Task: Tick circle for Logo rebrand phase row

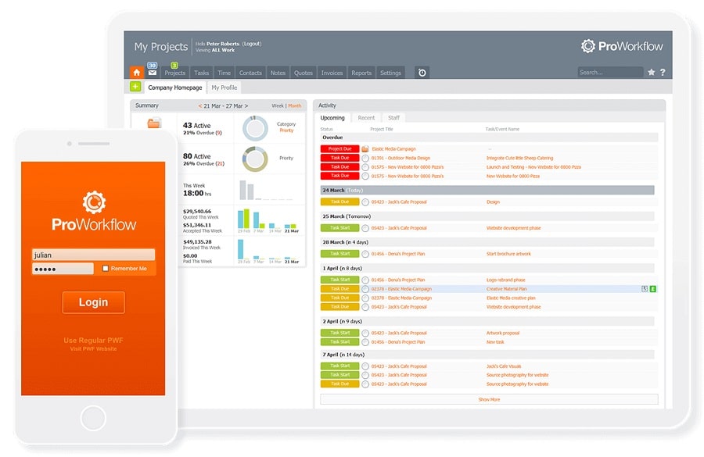Action: click(365, 280)
